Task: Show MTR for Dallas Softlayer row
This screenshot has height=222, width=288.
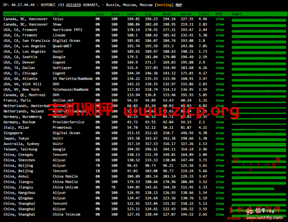Action: pyautogui.click(x=220, y=68)
